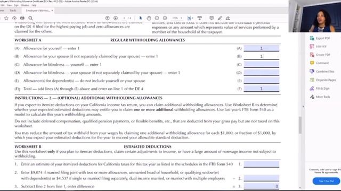Open the Window menu
The height and width of the screenshot is (191, 341).
pyautogui.click(x=25, y=5)
